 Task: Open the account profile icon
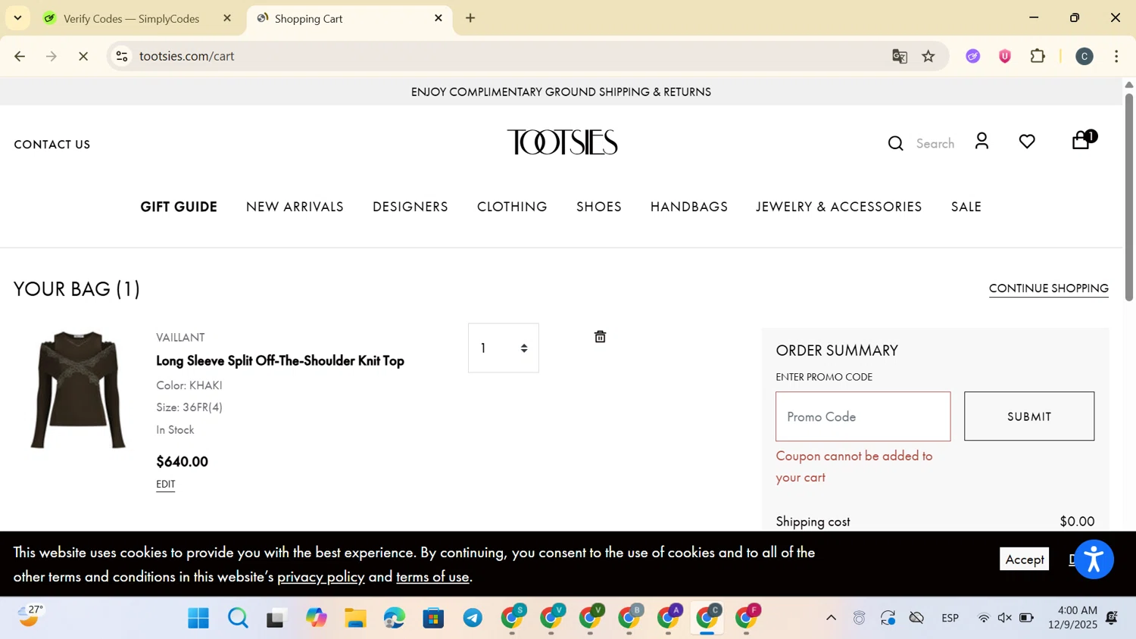(982, 141)
